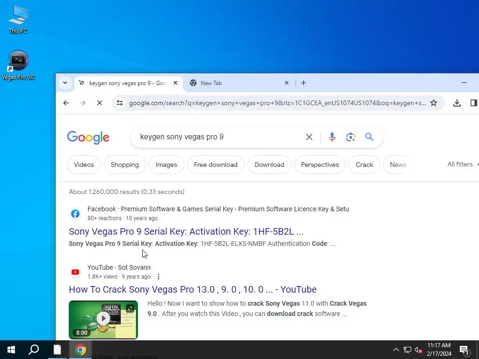The height and width of the screenshot is (359, 479).
Task: Click Chrome forward arrow
Action: coord(83,103)
